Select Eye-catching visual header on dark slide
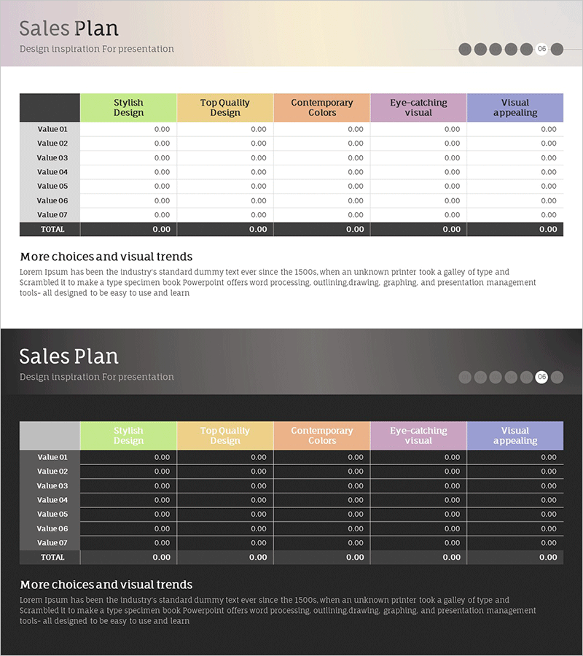 click(418, 436)
